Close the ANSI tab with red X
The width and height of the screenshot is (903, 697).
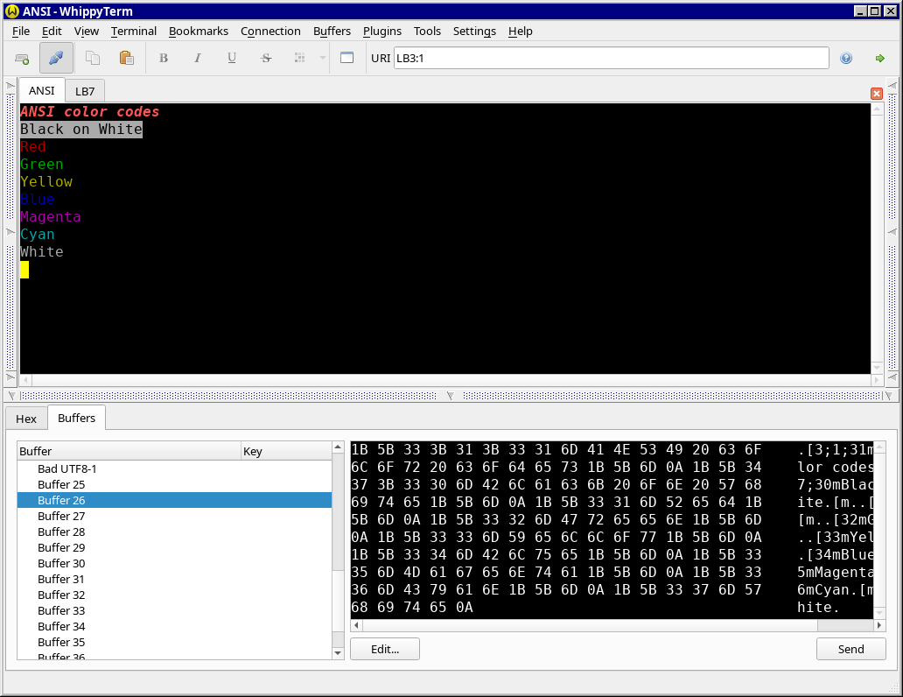(x=876, y=94)
